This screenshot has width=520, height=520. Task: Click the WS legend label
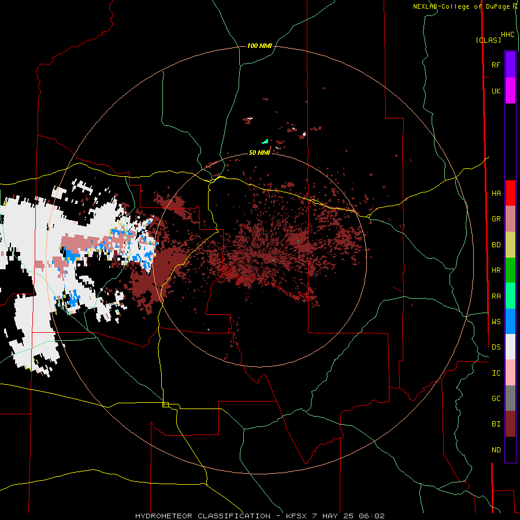496,321
